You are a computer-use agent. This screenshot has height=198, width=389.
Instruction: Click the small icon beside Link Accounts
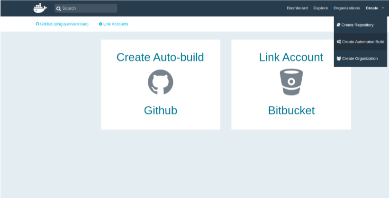[100, 24]
